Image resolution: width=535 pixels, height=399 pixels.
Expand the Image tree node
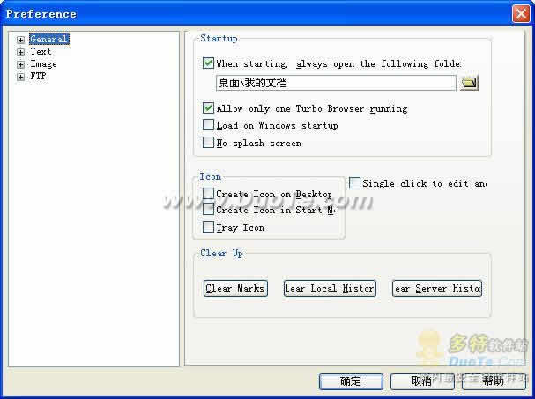click(x=20, y=64)
